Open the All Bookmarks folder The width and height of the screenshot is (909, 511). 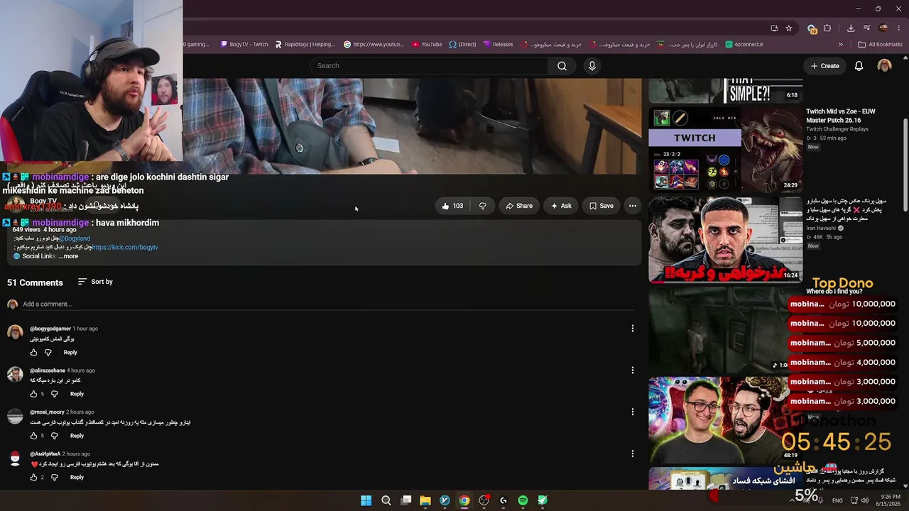pos(881,44)
